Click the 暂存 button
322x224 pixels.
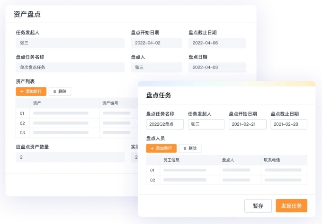tap(258, 206)
